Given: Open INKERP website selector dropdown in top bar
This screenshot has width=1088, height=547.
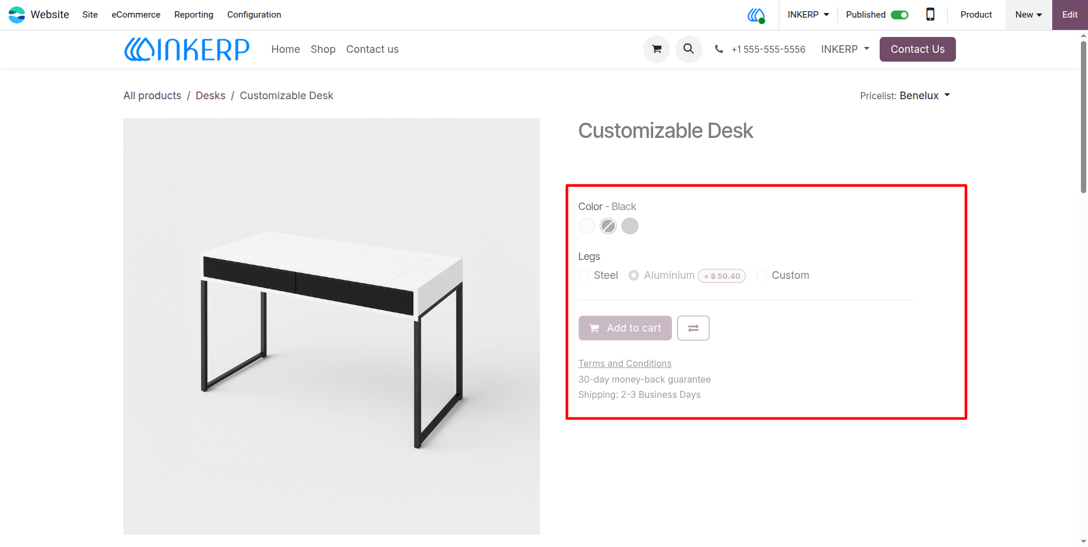Looking at the screenshot, I should point(808,15).
